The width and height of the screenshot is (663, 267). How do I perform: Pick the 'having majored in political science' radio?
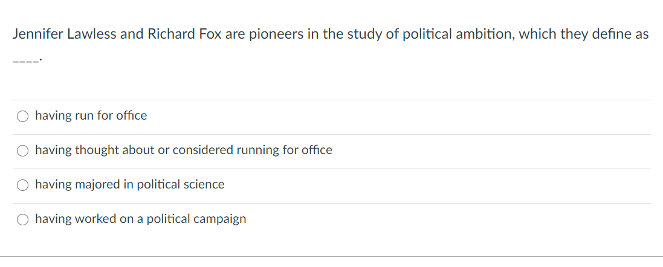coord(22,185)
